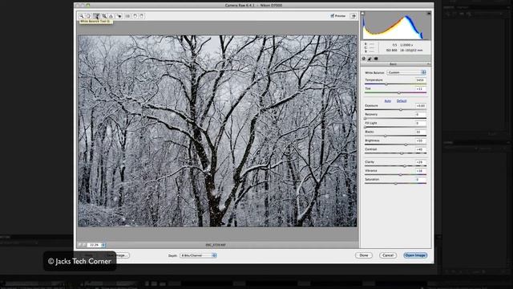Switch to the Camera Calibration tab icon
The height and width of the screenshot is (289, 513).
(376, 59)
